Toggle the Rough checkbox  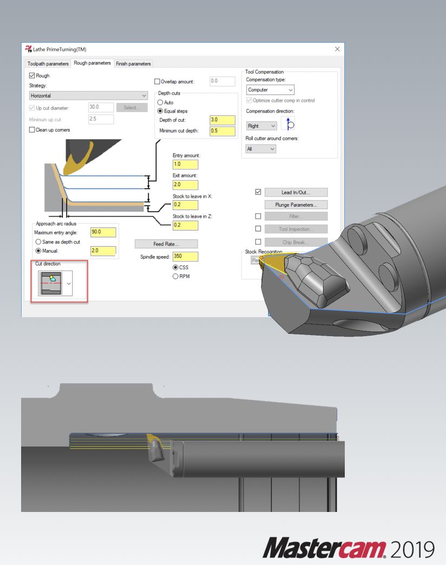32,76
